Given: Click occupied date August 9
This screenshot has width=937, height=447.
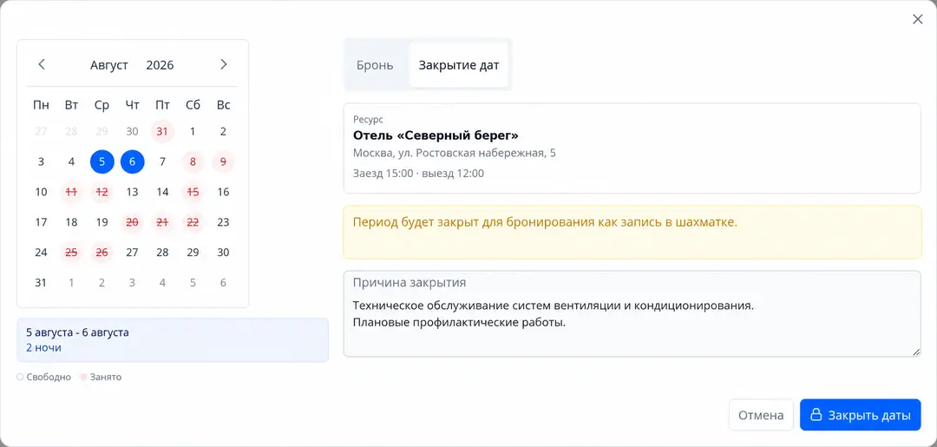Looking at the screenshot, I should pyautogui.click(x=223, y=162).
